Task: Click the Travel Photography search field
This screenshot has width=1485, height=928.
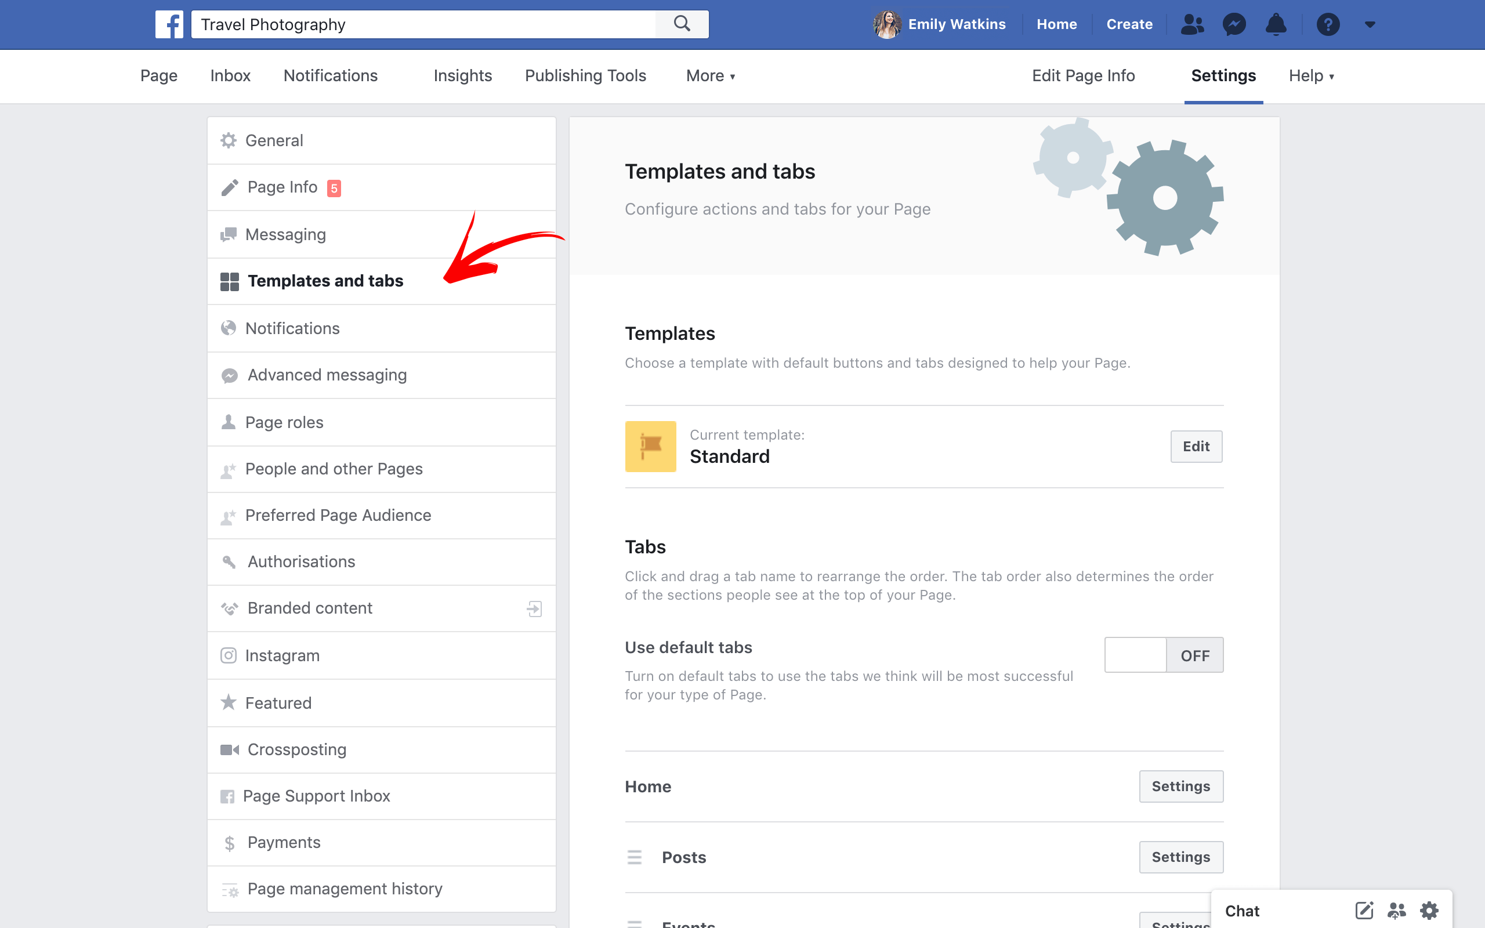Action: [x=423, y=24]
